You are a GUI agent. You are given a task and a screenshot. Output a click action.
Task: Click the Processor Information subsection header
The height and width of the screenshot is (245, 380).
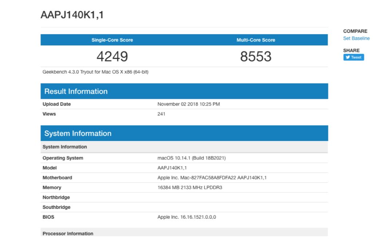pyautogui.click(x=68, y=233)
